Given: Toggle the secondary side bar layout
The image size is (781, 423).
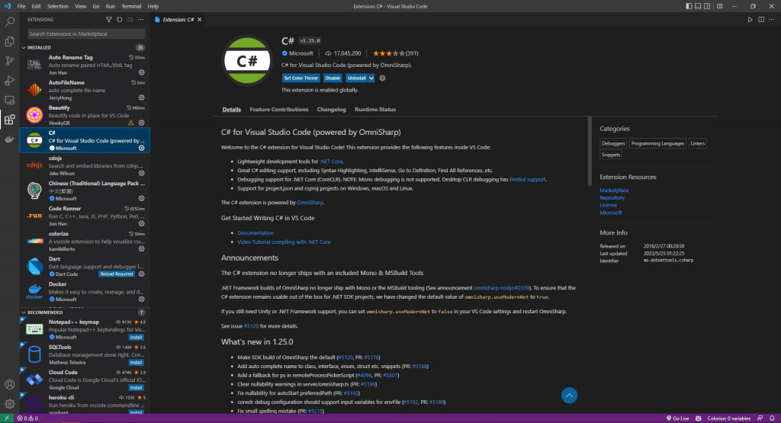Looking at the screenshot, I should coord(707,6).
